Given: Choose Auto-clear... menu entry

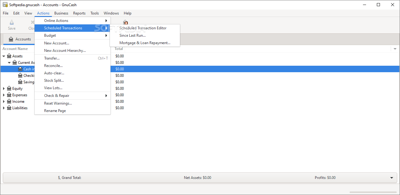Looking at the screenshot, I should 73,73.
